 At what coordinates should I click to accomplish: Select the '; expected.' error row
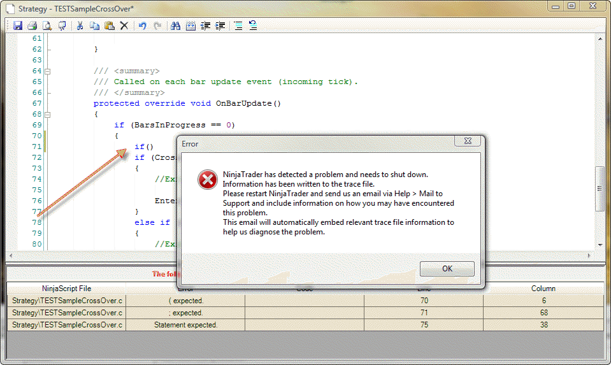click(305, 313)
